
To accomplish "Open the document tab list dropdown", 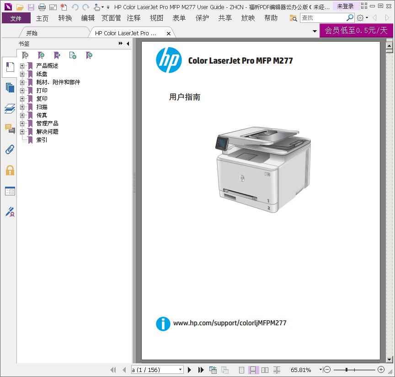I will point(315,31).
